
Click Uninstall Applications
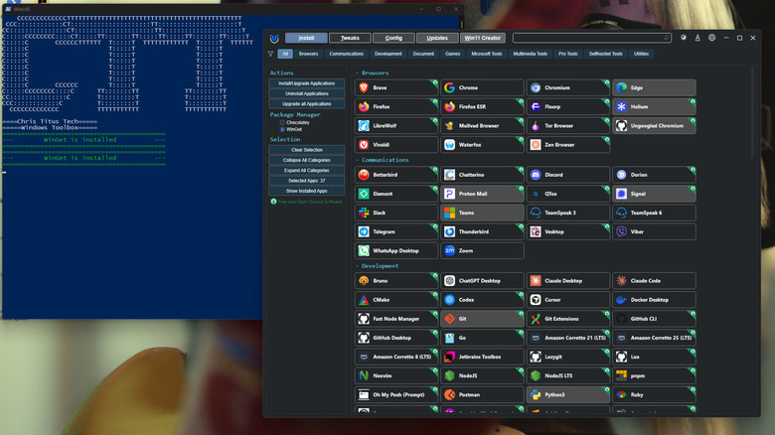coord(306,94)
